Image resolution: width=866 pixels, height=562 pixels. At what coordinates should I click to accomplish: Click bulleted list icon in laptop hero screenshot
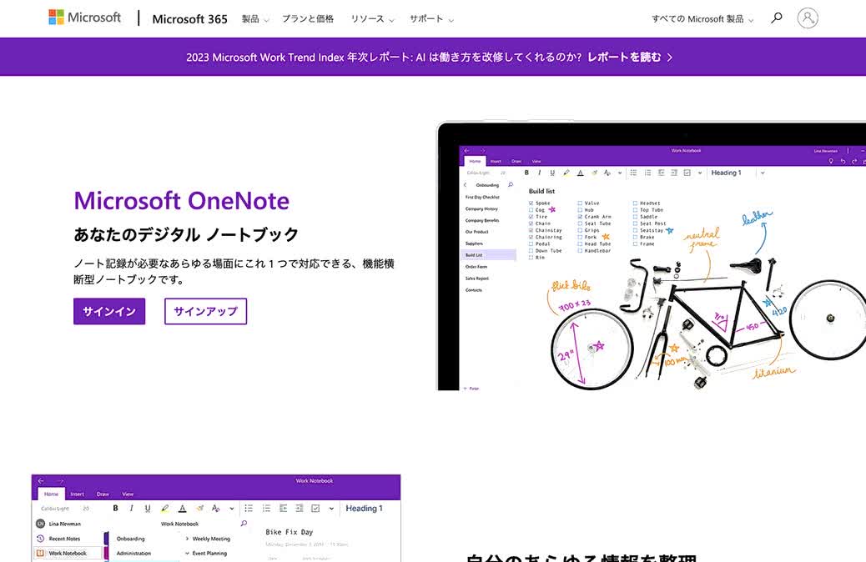coord(633,173)
